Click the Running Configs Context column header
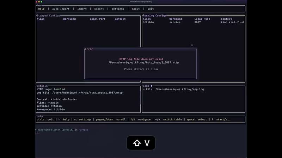282x158 pixels. pyautogui.click(x=226, y=19)
